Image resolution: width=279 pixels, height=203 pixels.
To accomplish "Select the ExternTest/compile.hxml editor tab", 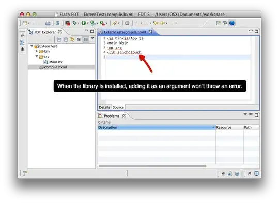I will point(125,32).
